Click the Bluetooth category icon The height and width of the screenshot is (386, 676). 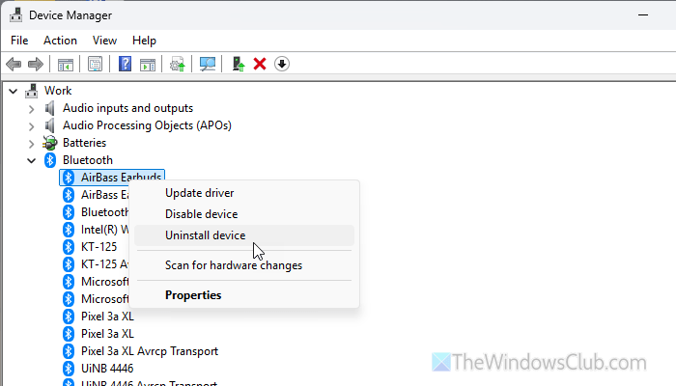click(50, 160)
